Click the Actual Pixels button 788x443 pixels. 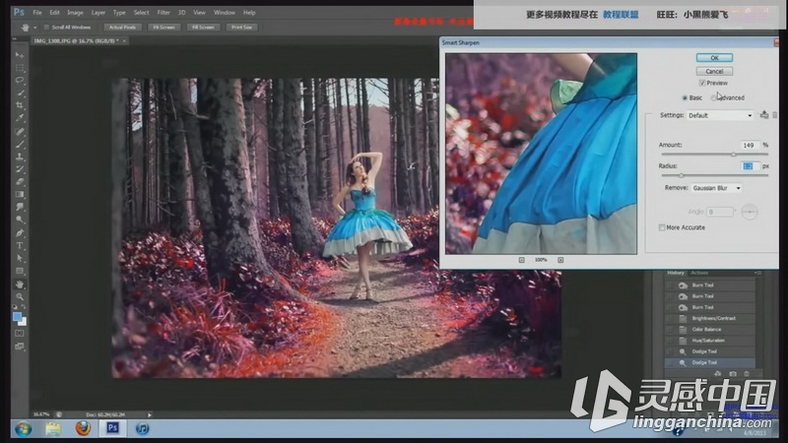click(122, 28)
